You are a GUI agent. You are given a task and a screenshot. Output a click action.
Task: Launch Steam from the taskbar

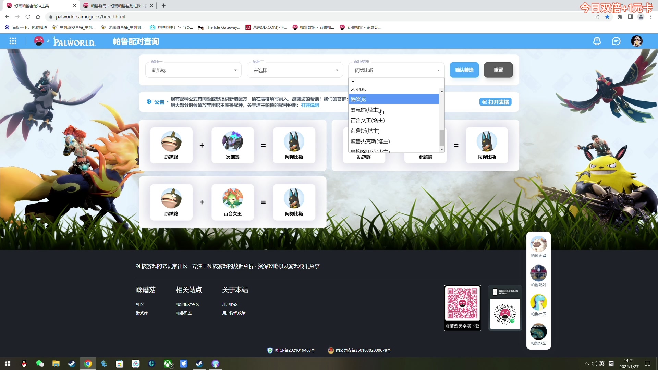(x=199, y=364)
